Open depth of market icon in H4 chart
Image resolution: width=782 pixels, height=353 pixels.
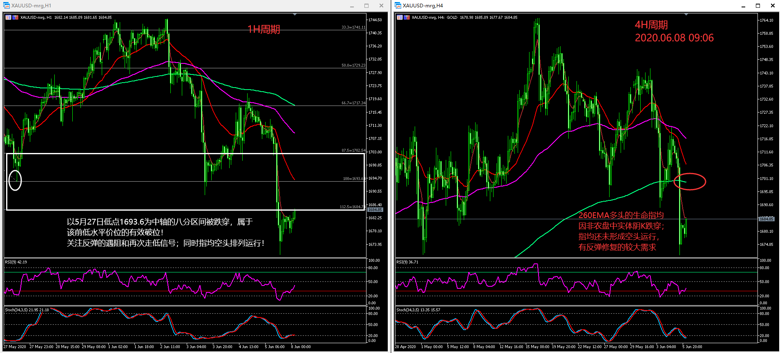click(407, 18)
